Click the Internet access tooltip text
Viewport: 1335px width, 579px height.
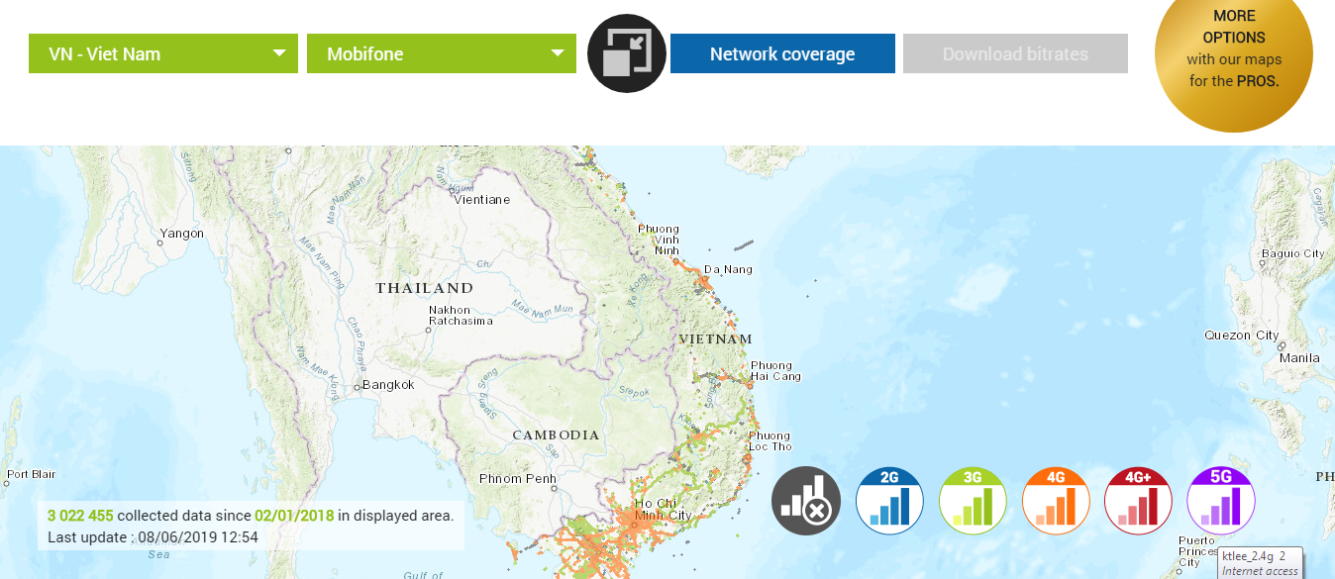pyautogui.click(x=1259, y=571)
